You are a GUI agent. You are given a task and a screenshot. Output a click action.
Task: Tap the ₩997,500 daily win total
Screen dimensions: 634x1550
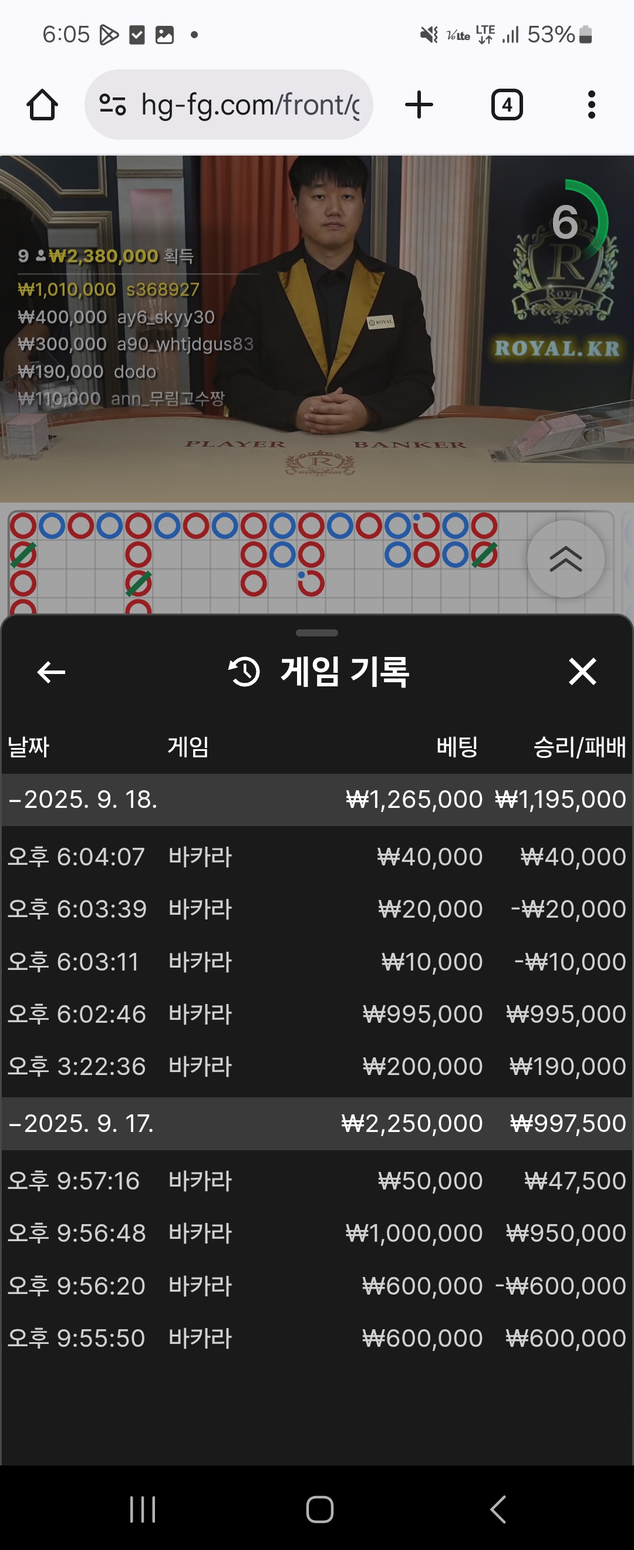point(568,1123)
